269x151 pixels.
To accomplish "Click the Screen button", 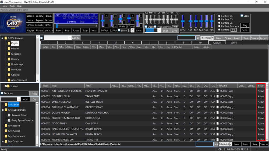I will click(30, 16).
